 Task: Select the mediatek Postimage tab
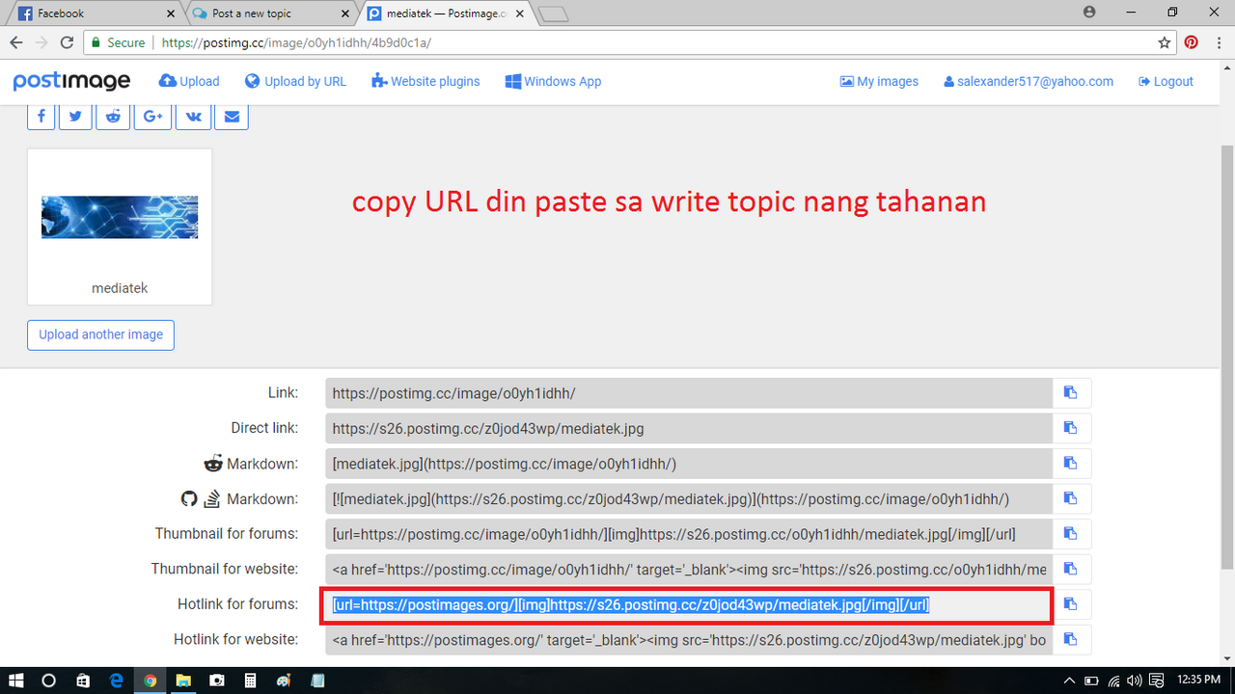(x=444, y=13)
